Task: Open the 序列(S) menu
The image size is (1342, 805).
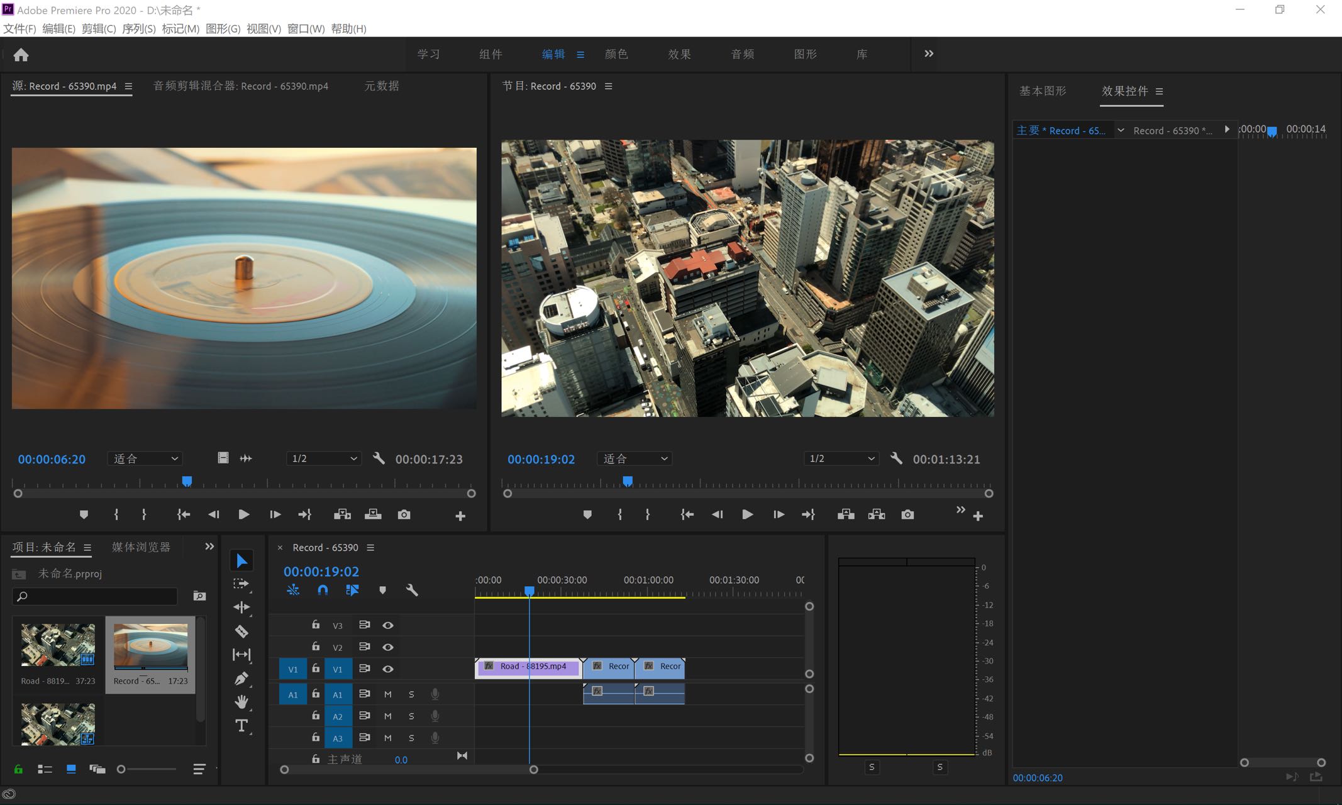Action: pos(138,29)
